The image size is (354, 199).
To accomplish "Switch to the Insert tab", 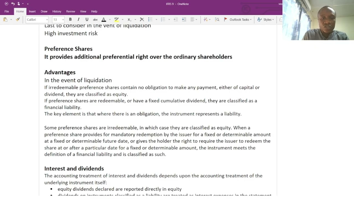I will (32, 11).
